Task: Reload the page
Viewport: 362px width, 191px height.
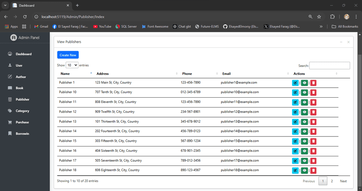Action: [25, 17]
